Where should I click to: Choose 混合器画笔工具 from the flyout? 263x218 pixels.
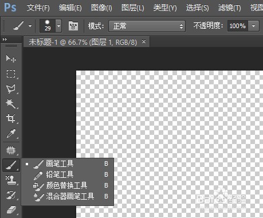(x=68, y=196)
